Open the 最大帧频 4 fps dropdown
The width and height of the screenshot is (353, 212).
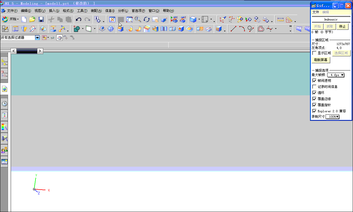point(336,75)
